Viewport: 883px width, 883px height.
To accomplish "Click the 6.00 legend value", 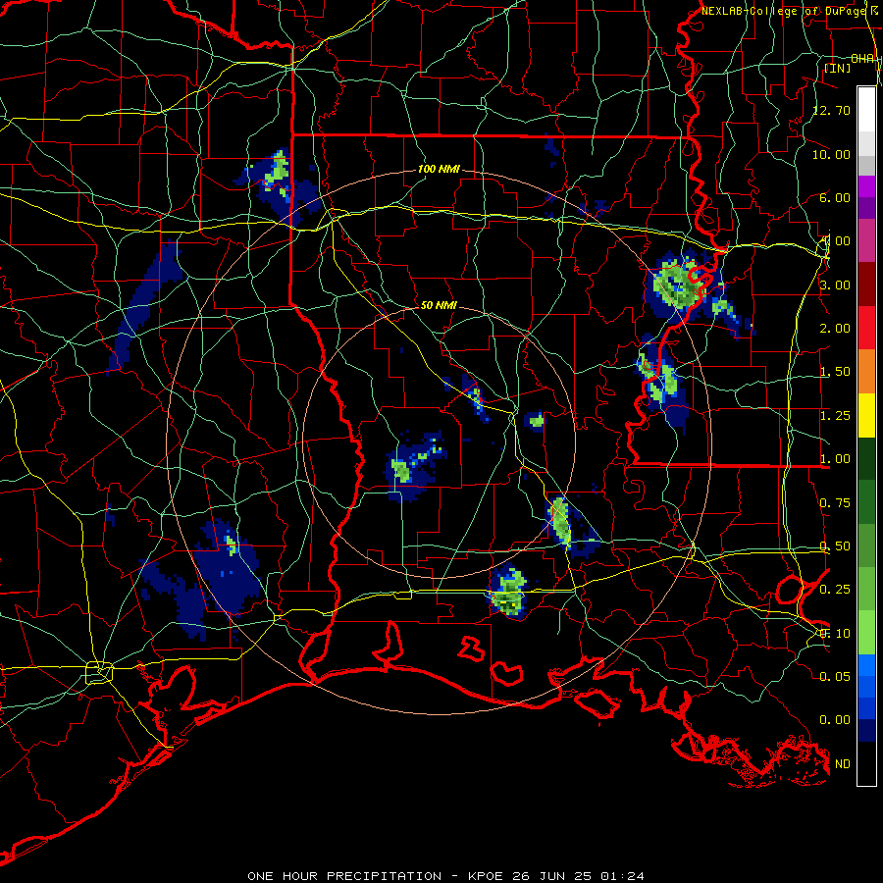I will [835, 197].
